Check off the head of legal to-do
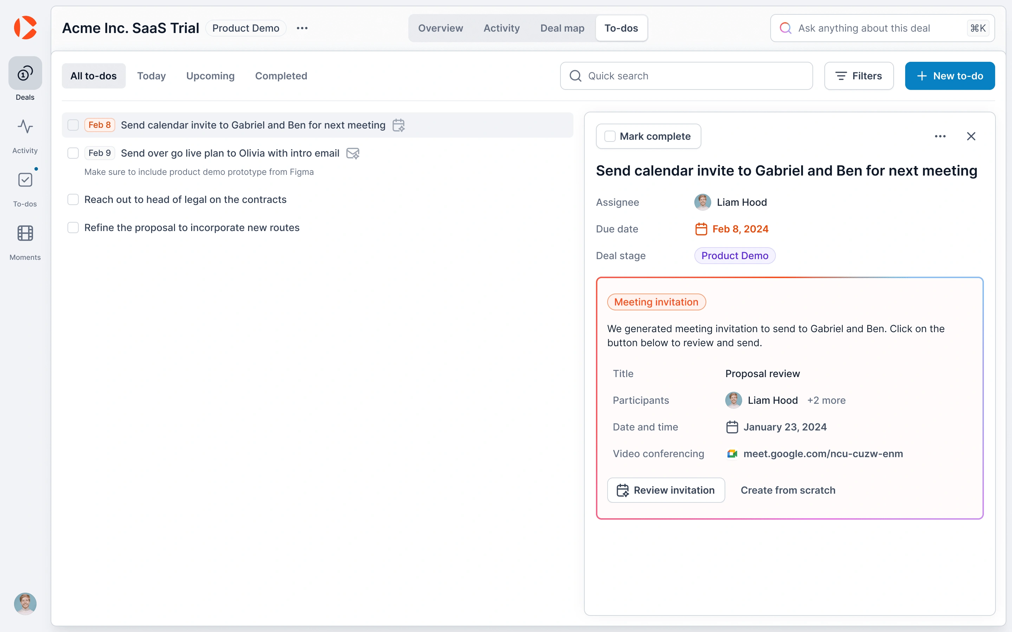Screen dimensions: 1012x632 pos(73,199)
